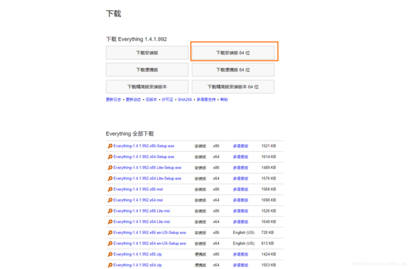
Task: Click the icon beside Everything-1.4.1.992.x64.en-US-Setup.exe
Action: point(110,243)
